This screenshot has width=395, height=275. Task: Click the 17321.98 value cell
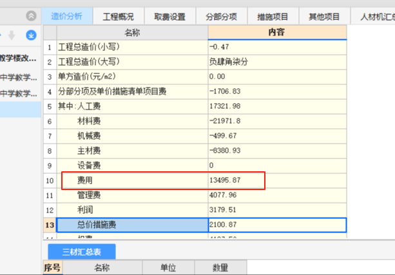[x=277, y=106]
